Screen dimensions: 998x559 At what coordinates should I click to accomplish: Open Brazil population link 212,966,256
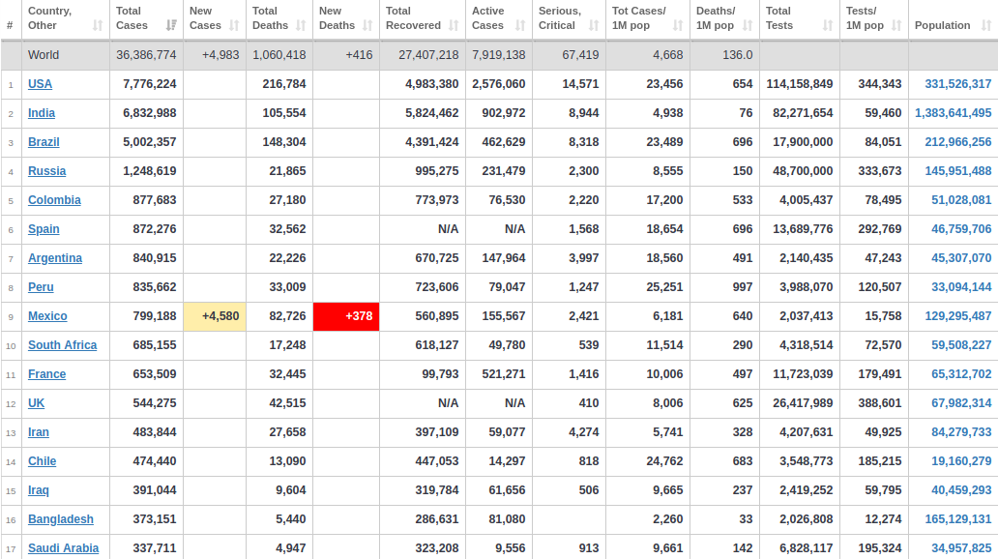pos(958,142)
